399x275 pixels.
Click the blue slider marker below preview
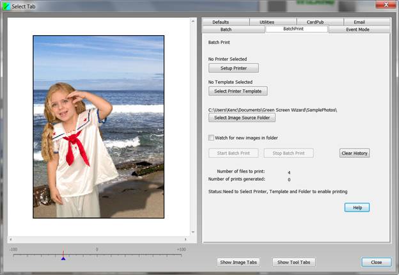63,257
